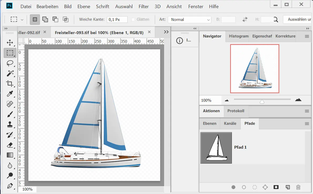Enable Add to selection mode
This screenshot has height=194, width=313.
[x=45, y=19]
